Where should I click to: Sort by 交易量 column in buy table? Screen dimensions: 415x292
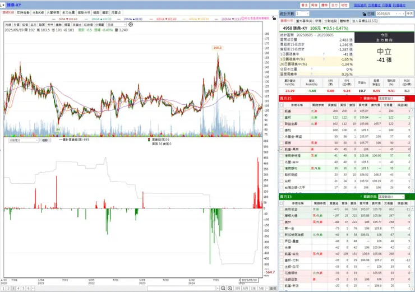(389, 105)
